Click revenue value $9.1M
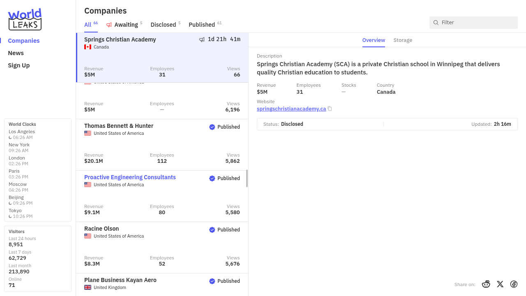 click(x=92, y=213)
